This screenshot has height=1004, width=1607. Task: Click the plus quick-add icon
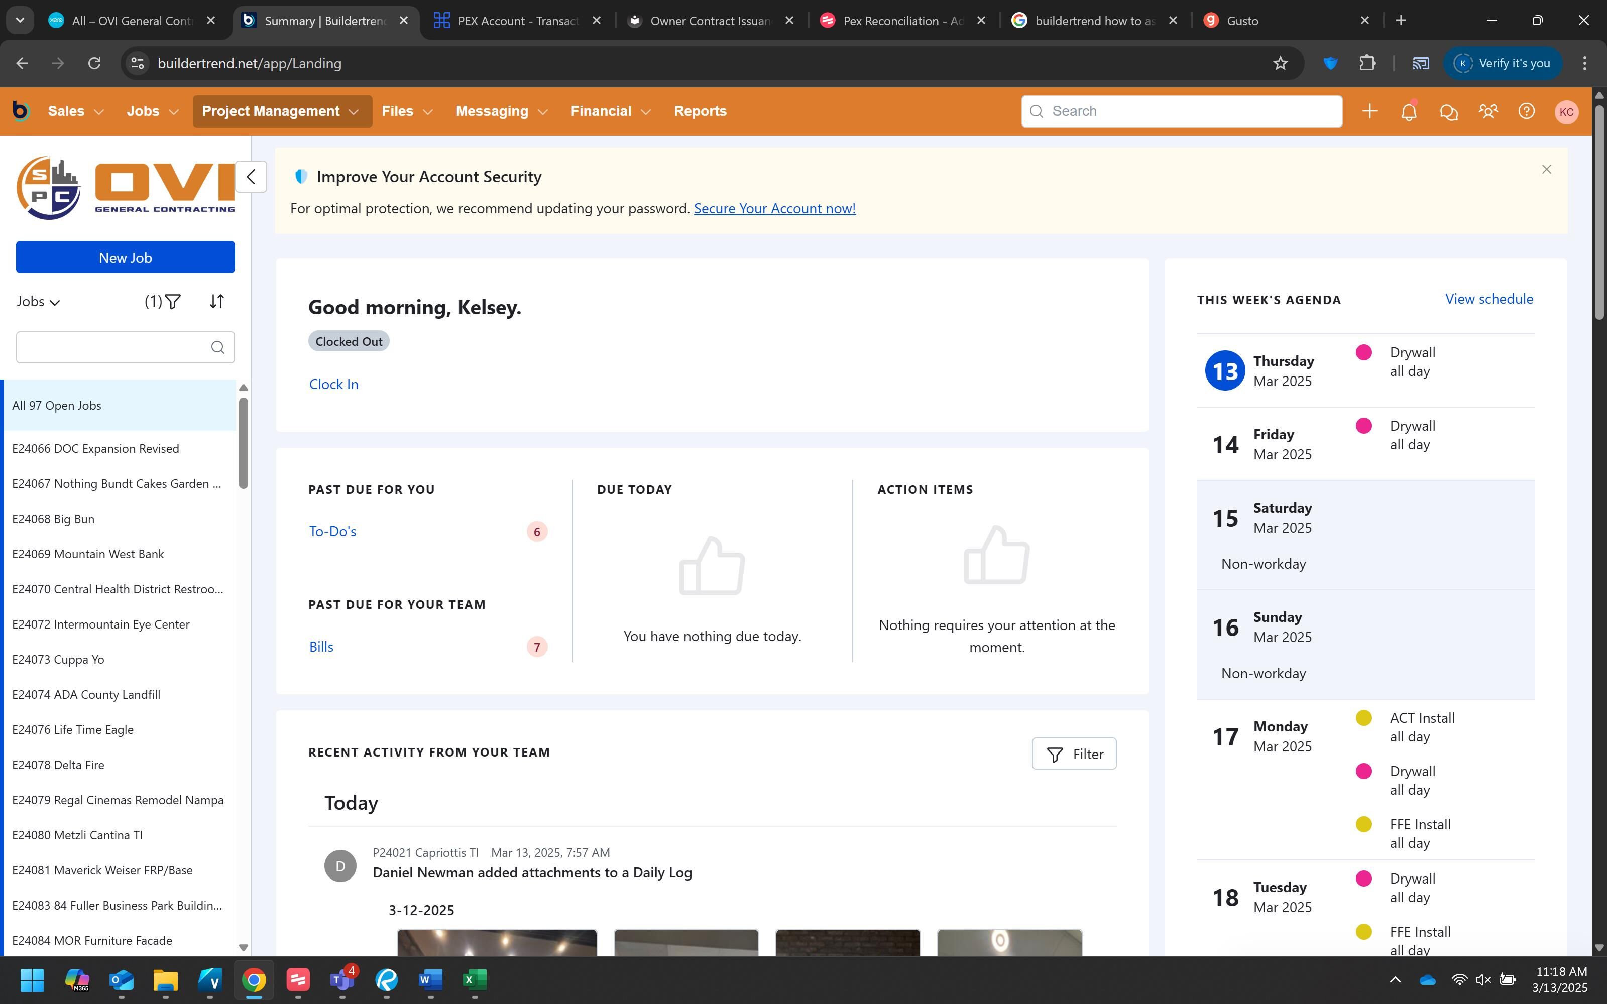(1369, 111)
